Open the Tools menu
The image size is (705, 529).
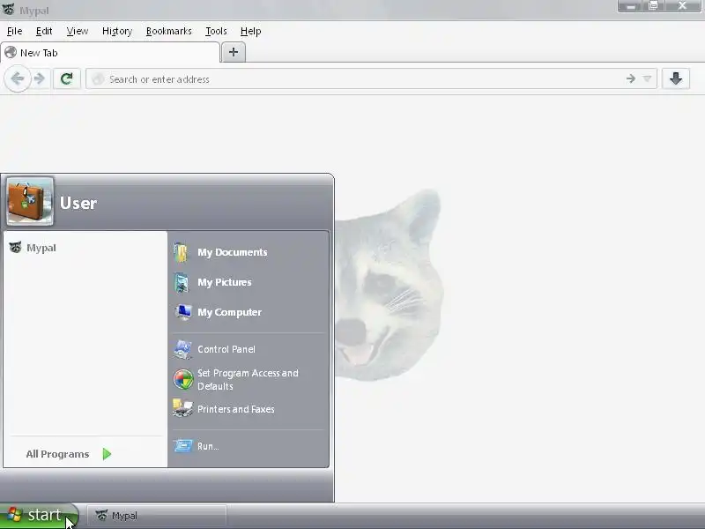click(x=216, y=31)
